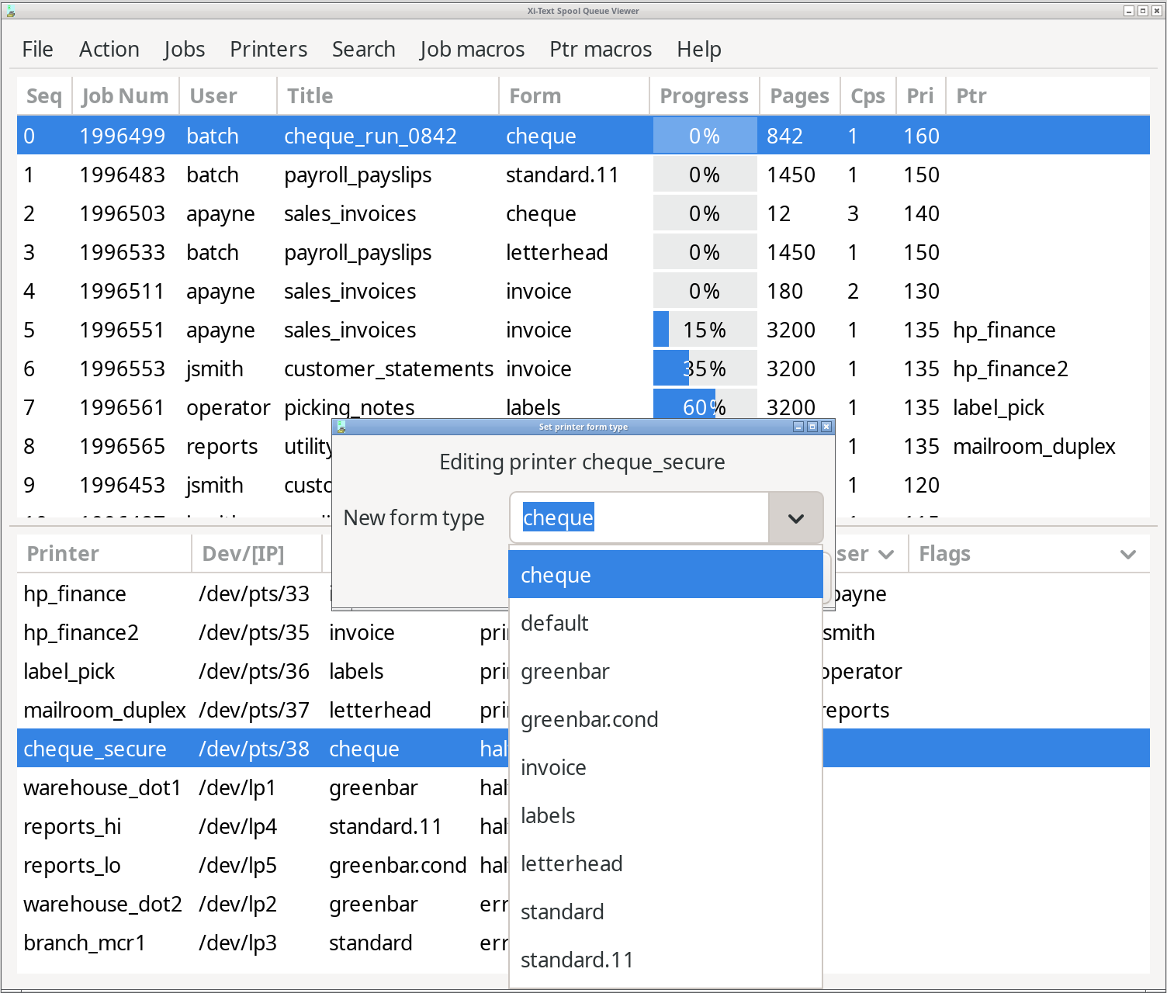Screen dimensions: 1167x993
Task: Sort jobs by the Title column header
Action: point(388,96)
